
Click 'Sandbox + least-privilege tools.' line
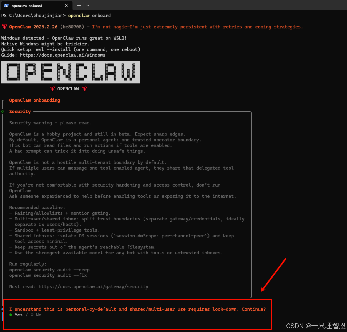click(54, 230)
